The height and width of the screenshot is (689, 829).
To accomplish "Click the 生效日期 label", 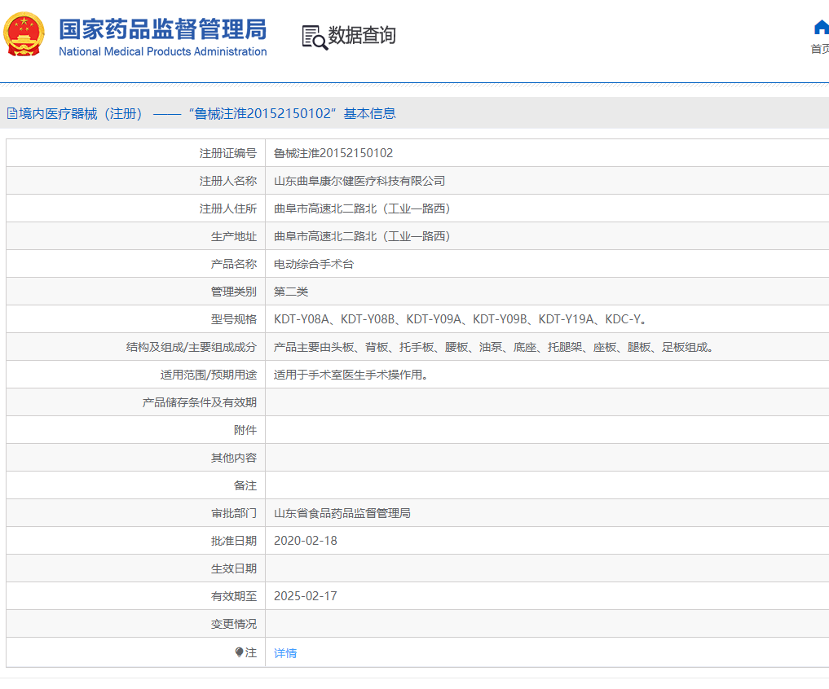I will 234,568.
